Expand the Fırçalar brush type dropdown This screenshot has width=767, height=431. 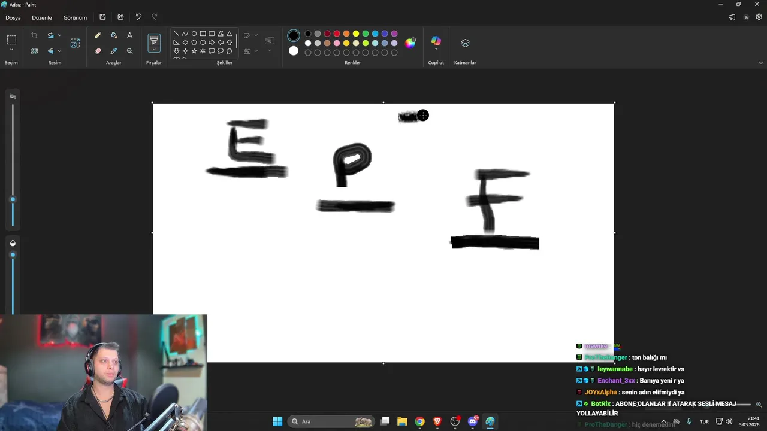click(x=154, y=50)
